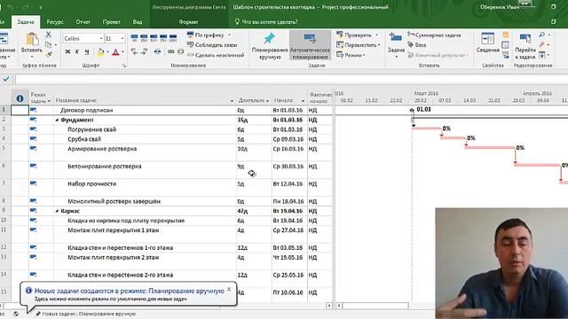
Task: Click the Split Task icon
Action: 157,51
